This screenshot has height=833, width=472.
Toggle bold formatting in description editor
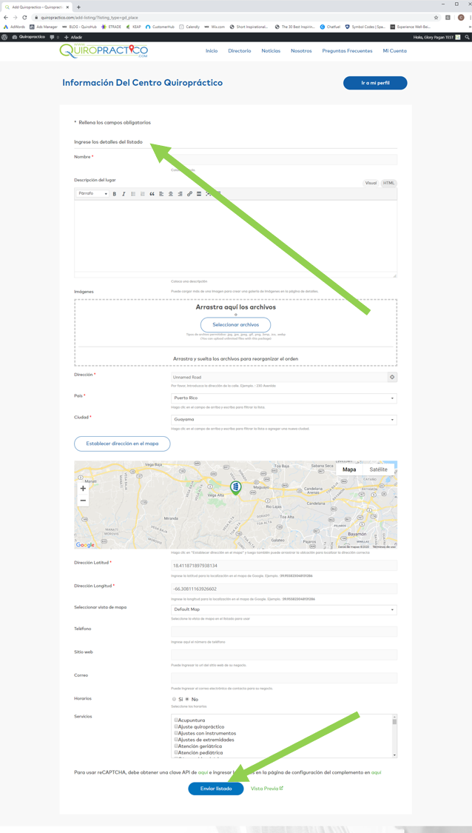(x=115, y=194)
